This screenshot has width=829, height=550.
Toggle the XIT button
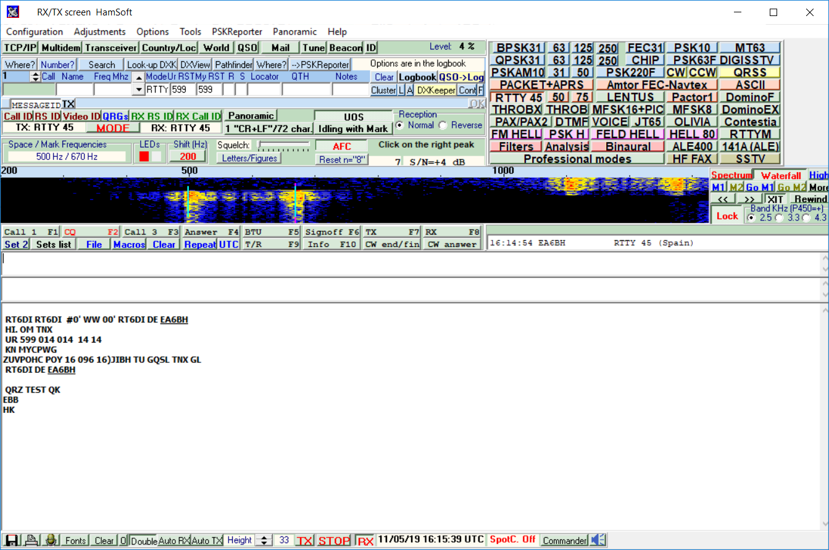[775, 199]
